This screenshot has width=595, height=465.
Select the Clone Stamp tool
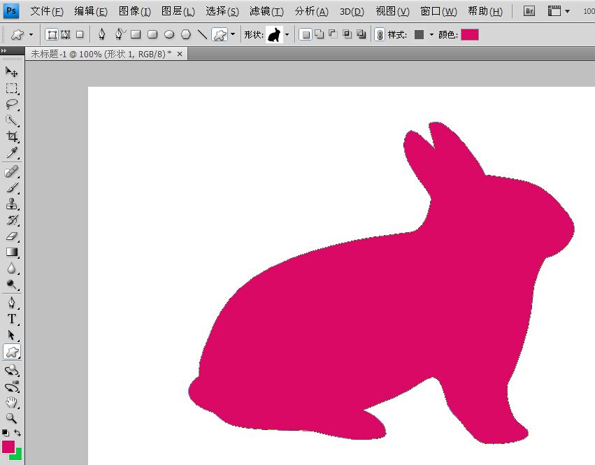coord(12,204)
